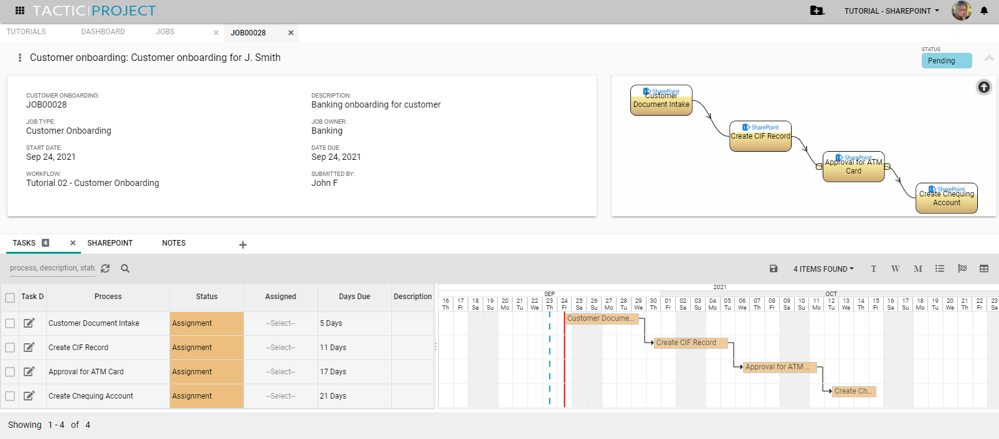Image resolution: width=999 pixels, height=439 pixels.
Task: Collapse the job header with chevron
Action: coord(989,58)
